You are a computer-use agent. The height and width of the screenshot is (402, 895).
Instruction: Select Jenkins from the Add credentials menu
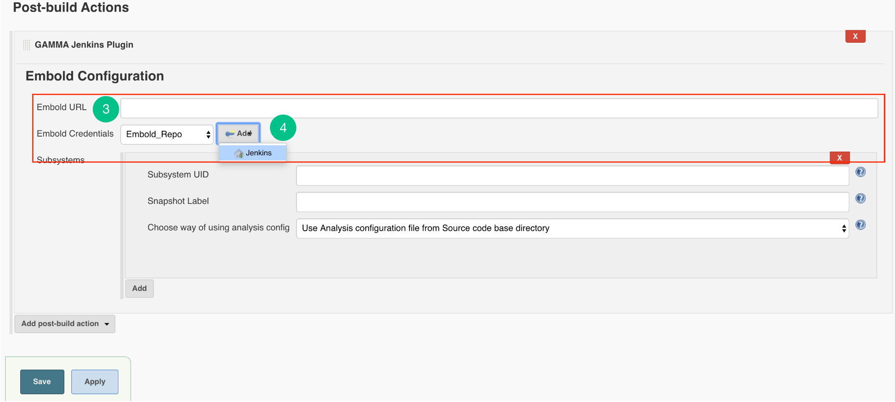pos(253,153)
